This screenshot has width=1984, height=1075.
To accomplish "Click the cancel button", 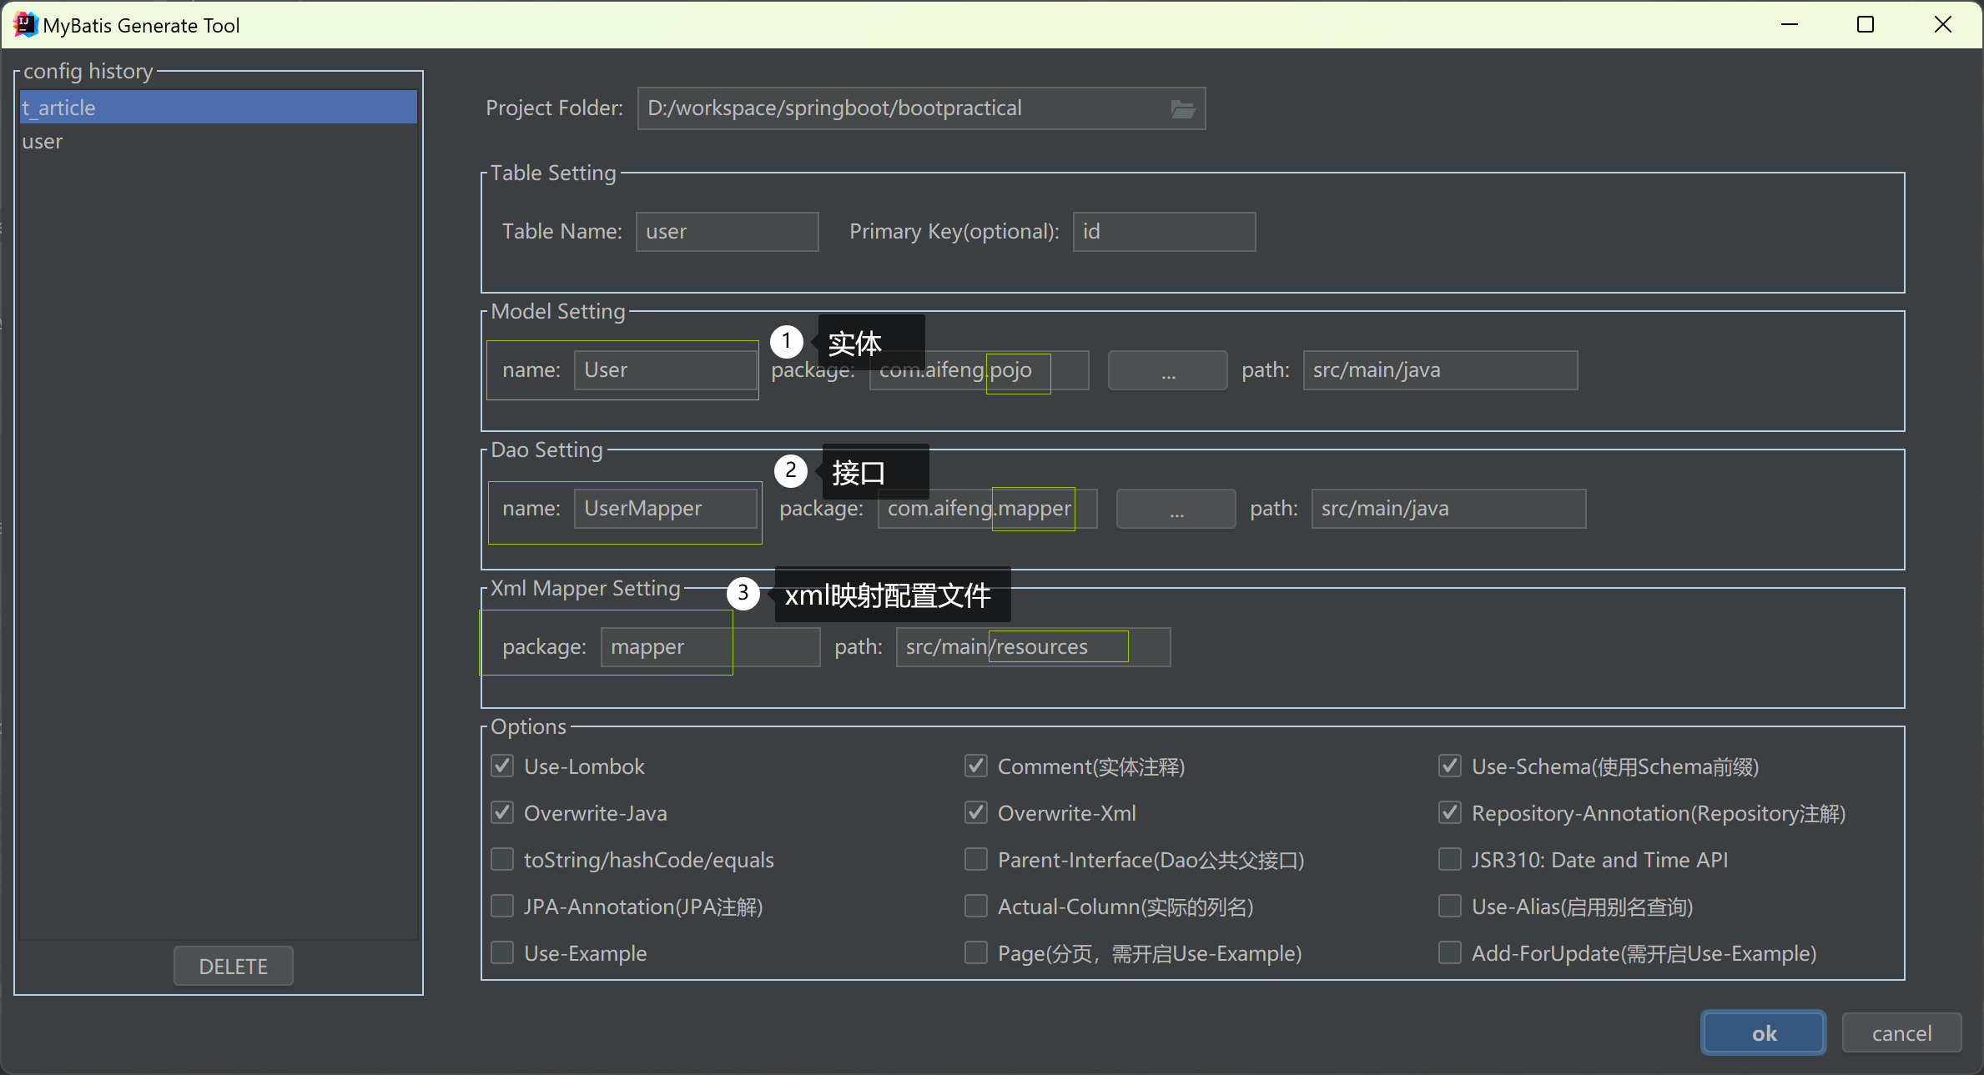I will [x=1901, y=1033].
